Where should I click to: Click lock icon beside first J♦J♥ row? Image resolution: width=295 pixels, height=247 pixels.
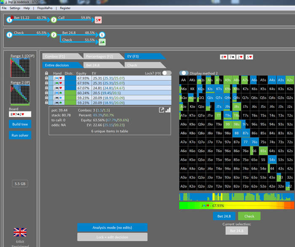pyautogui.click(x=46, y=78)
